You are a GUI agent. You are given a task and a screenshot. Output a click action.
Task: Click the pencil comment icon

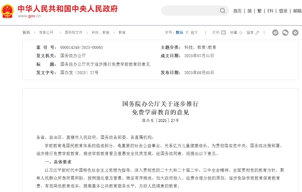coord(257,33)
